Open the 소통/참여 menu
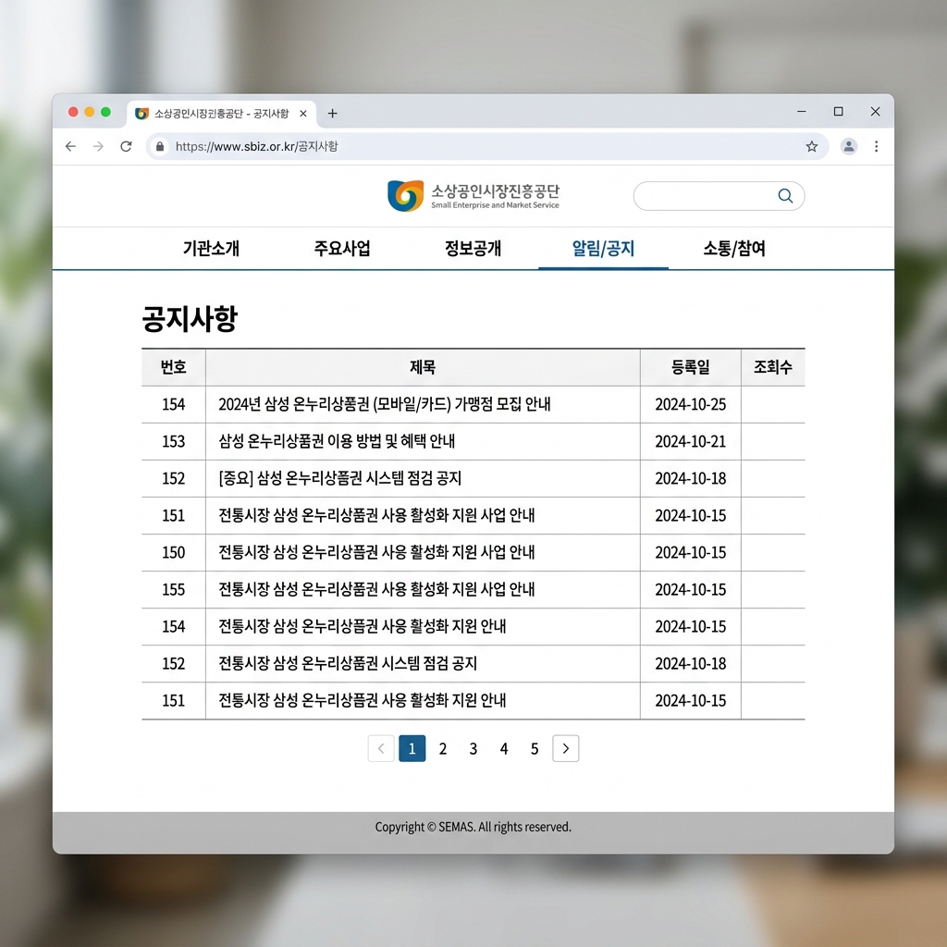The height and width of the screenshot is (947, 947). (734, 248)
